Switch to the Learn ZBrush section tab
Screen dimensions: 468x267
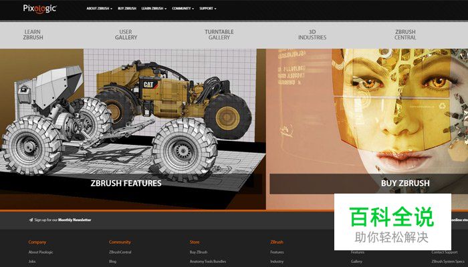(x=33, y=35)
